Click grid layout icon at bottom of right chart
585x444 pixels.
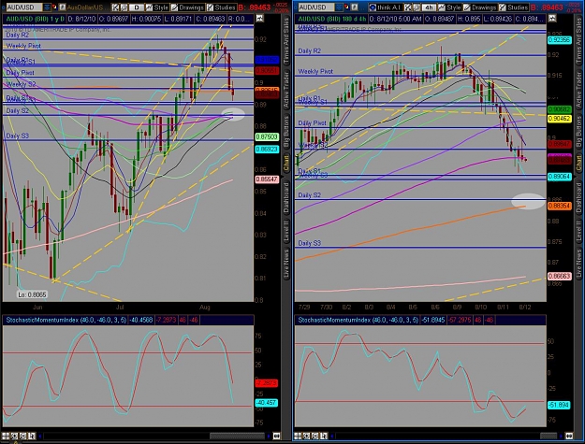tap(298, 436)
